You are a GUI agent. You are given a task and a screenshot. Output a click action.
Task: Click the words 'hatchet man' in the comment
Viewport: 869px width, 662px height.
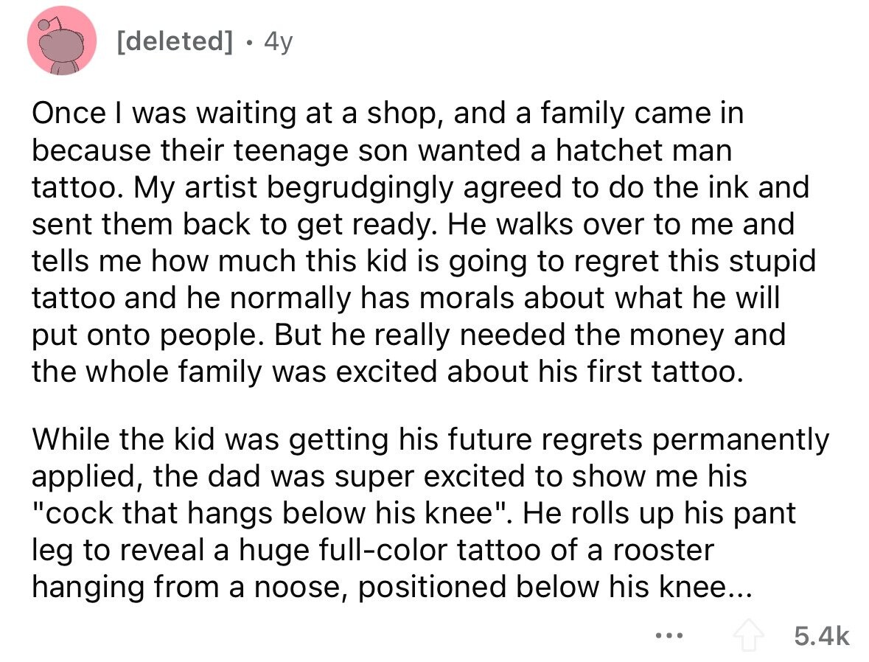pyautogui.click(x=643, y=150)
